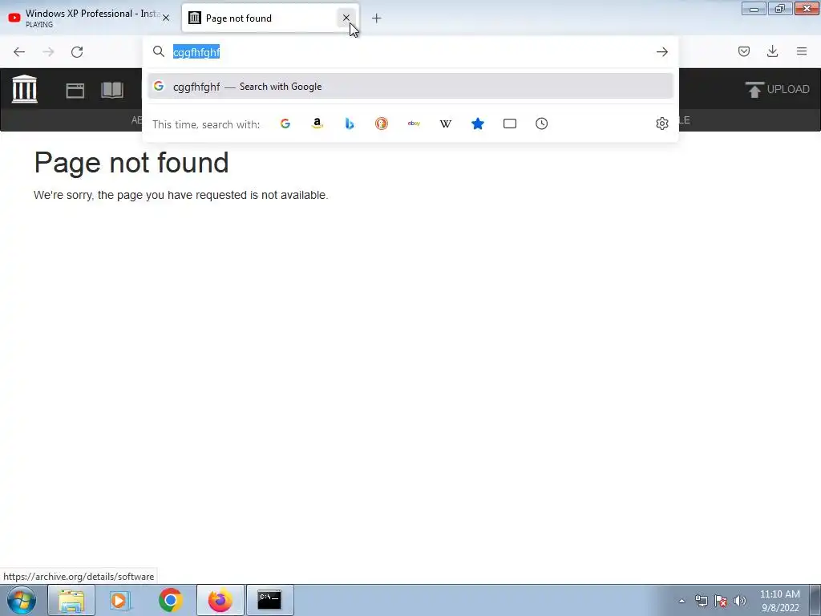Click the Internet Archive logo
The image size is (821, 616).
click(25, 89)
